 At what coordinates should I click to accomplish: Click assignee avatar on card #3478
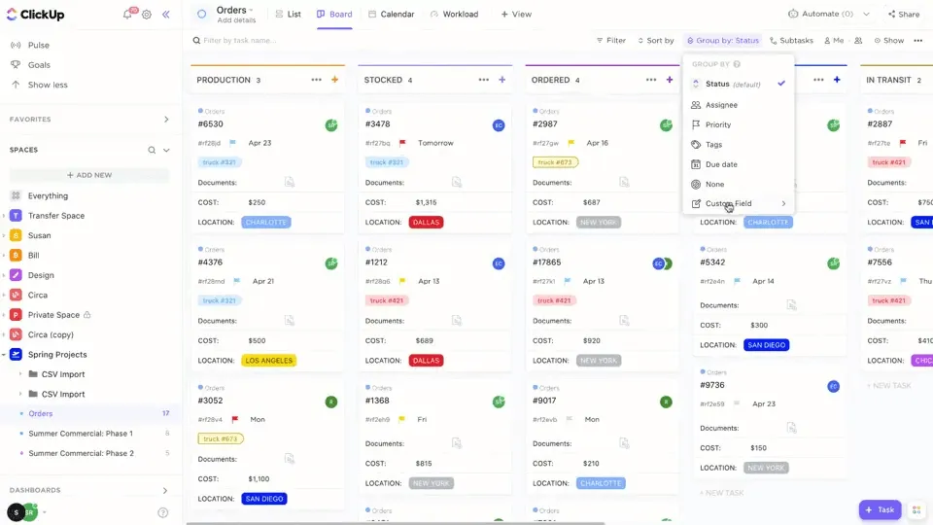[x=499, y=125]
